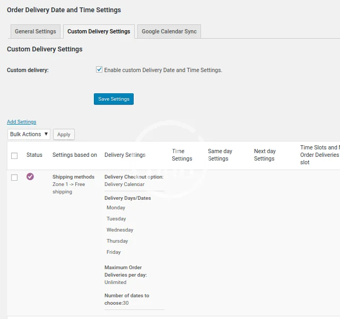The width and height of the screenshot is (340, 319).
Task: Click the Delivery Settings column header
Action: tap(125, 155)
